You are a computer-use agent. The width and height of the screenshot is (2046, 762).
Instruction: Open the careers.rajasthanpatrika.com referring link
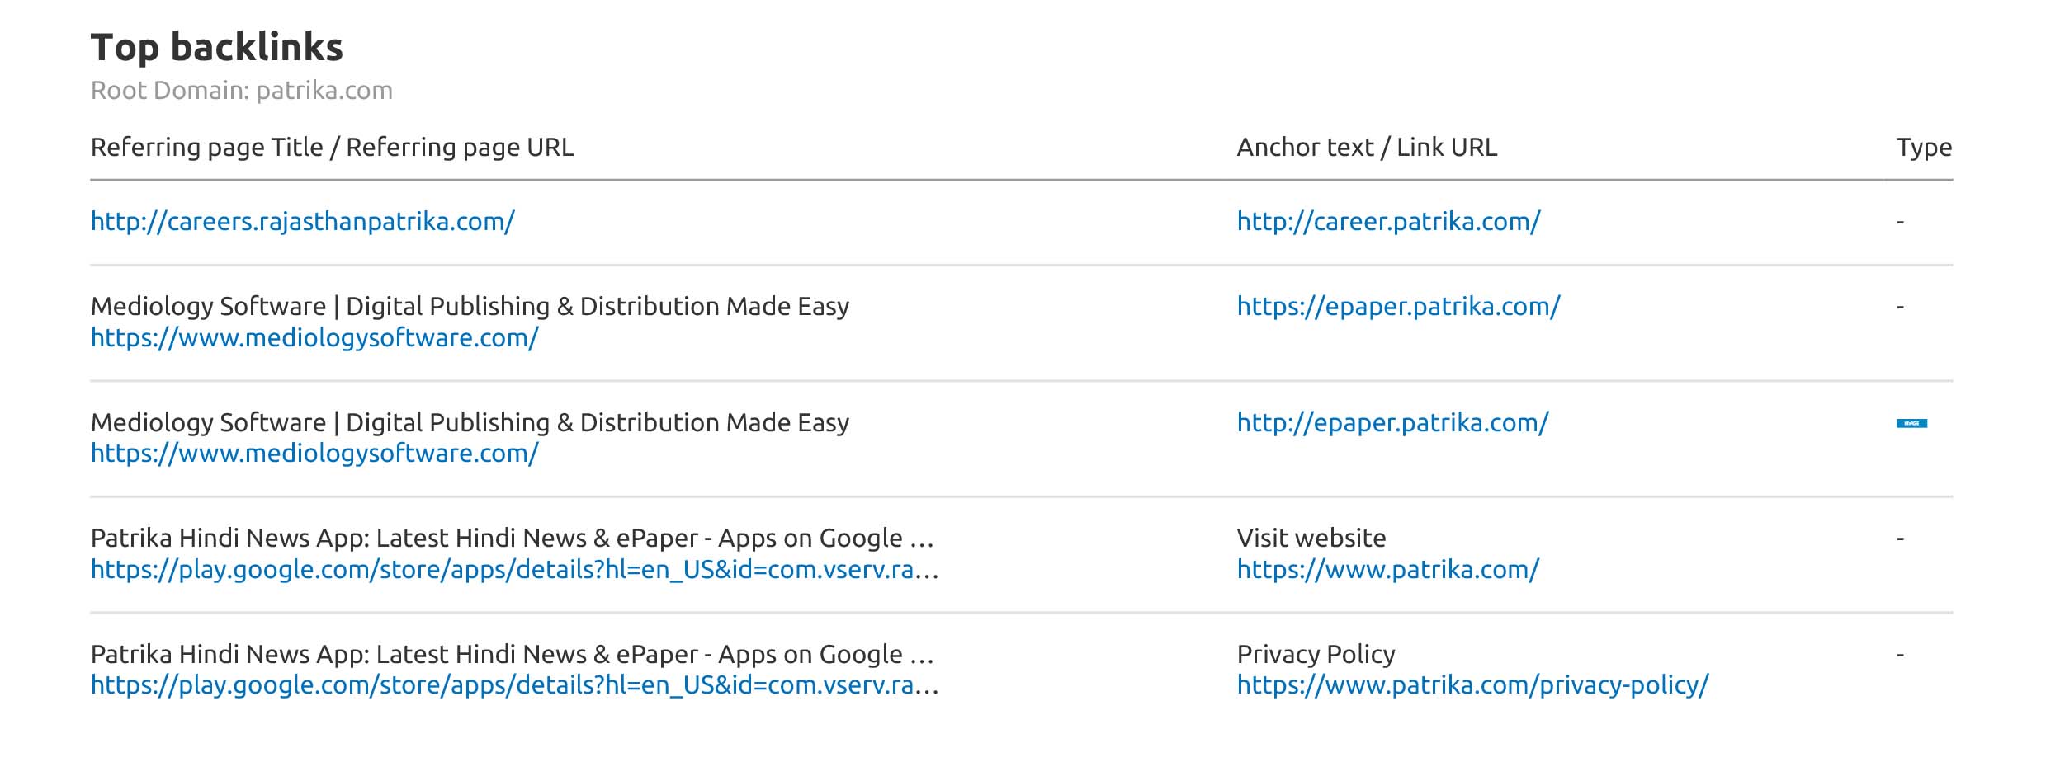tap(302, 222)
